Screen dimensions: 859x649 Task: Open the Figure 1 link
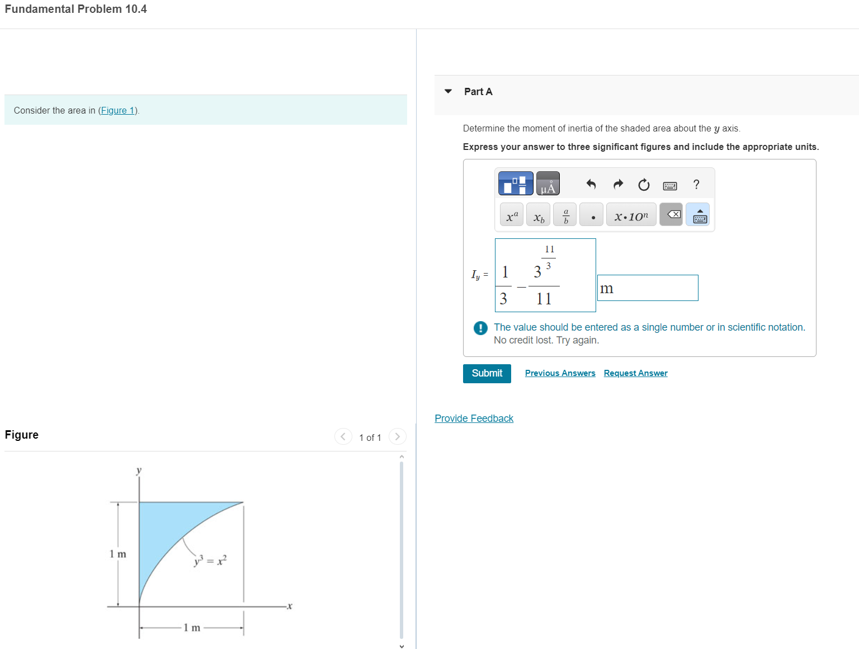tap(117, 110)
